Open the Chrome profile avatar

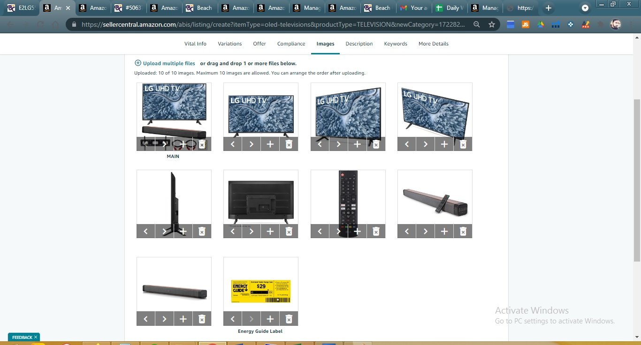tap(616, 23)
